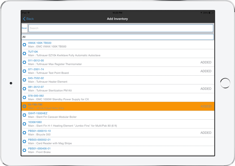Tap hexagon icon beside 078-000-062
Viewport: 235px width, 166px height.
pos(24,98)
